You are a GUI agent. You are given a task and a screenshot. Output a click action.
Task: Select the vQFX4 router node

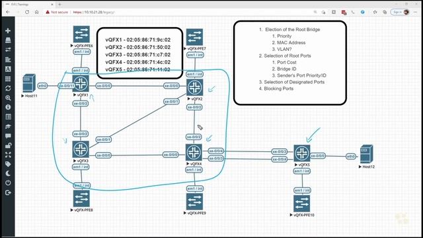coord(194,152)
